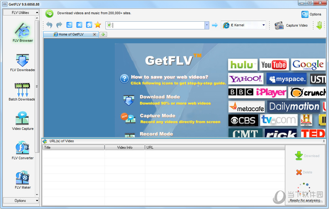Click the green chat bubble icon

tap(49, 14)
